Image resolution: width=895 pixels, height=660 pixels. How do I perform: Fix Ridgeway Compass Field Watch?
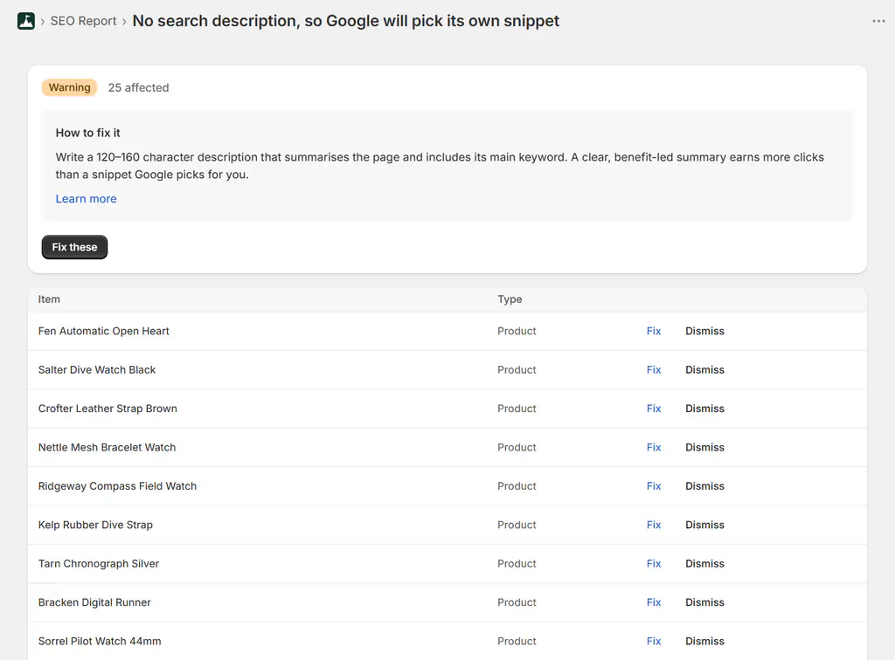[654, 486]
